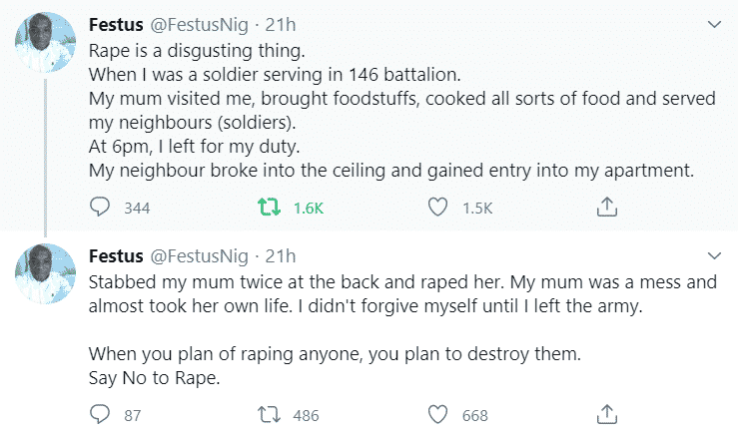Screen dimensions: 738x439
Task: Open the second tweet's dropdown chevron menu
Action: click(x=713, y=255)
